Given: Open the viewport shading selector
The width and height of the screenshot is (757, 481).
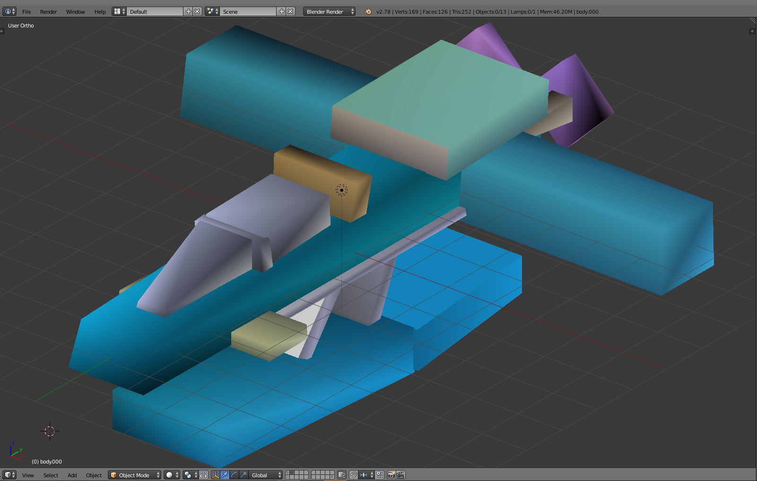Looking at the screenshot, I should (x=172, y=475).
